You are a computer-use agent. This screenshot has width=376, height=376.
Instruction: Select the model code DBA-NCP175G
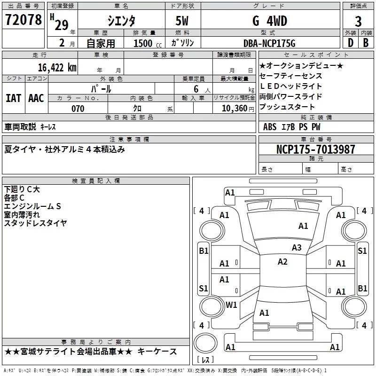pyautogui.click(x=269, y=43)
